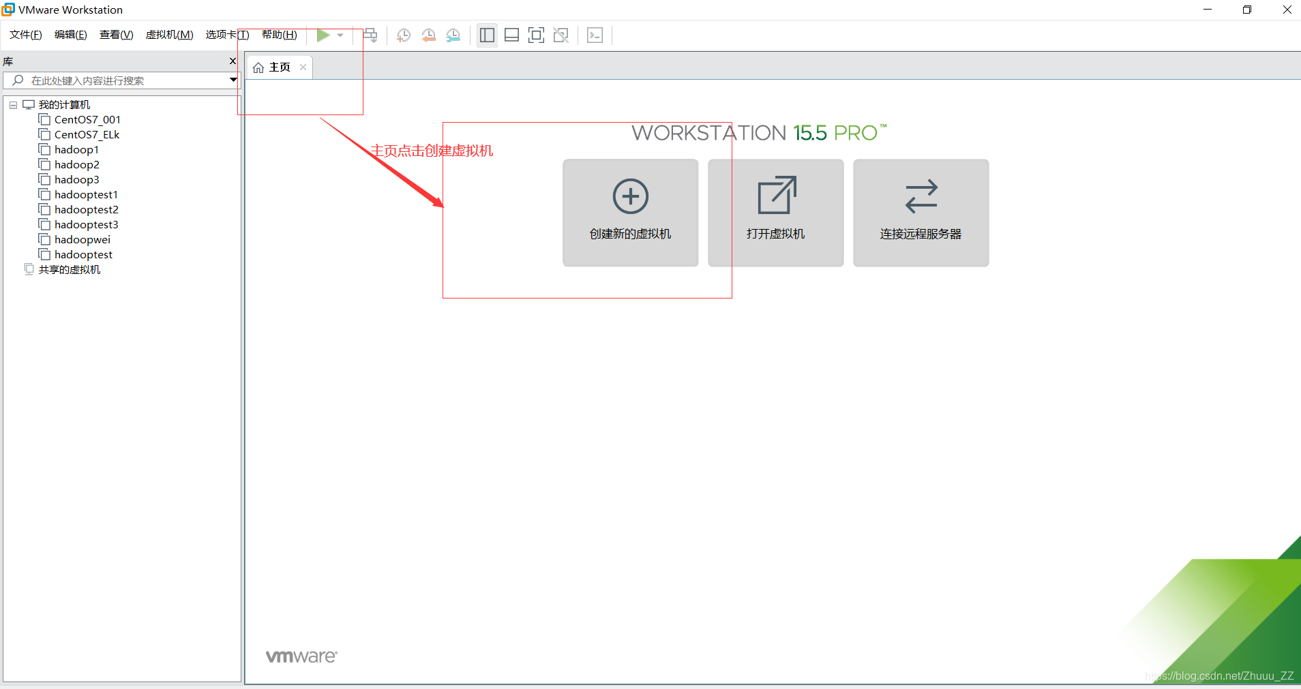The height and width of the screenshot is (689, 1301).
Task: Select the hadooptest virtual machine
Action: point(83,255)
